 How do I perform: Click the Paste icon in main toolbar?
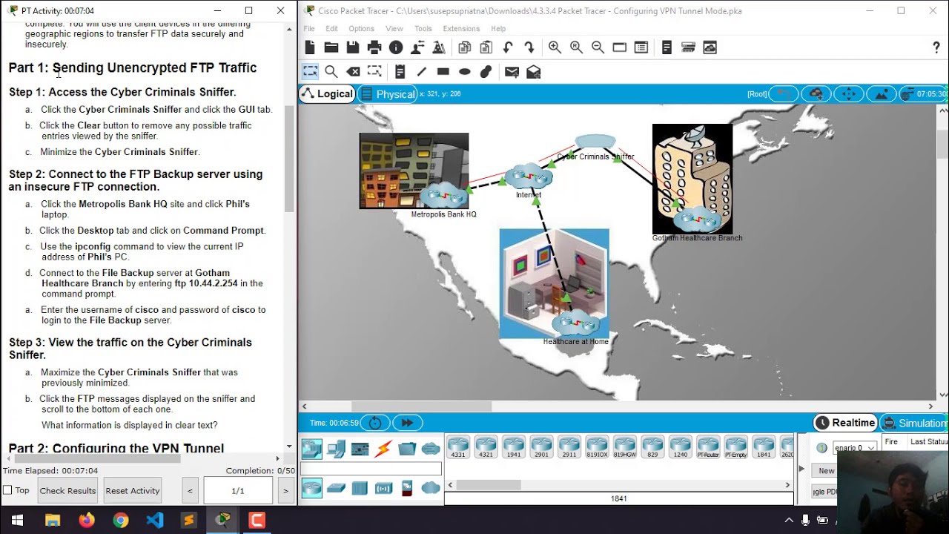pos(486,47)
